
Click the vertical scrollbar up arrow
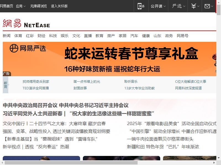coord(219,2)
